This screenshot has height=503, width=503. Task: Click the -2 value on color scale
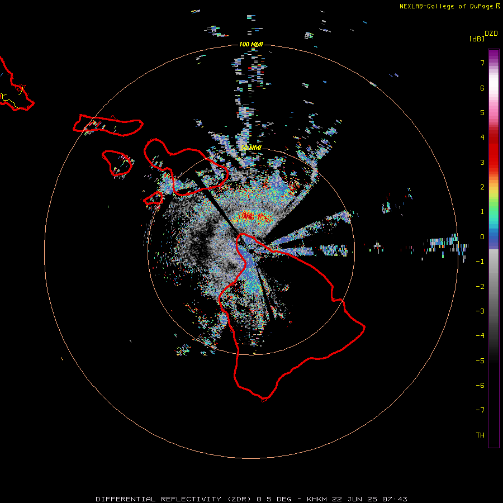(480, 287)
